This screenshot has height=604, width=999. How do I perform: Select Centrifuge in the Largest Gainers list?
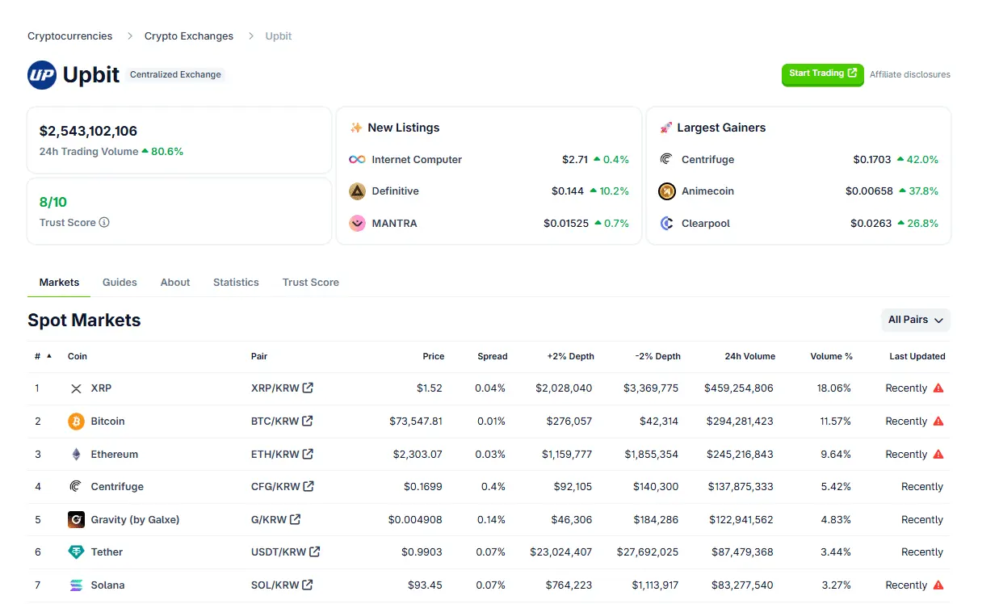pos(707,160)
